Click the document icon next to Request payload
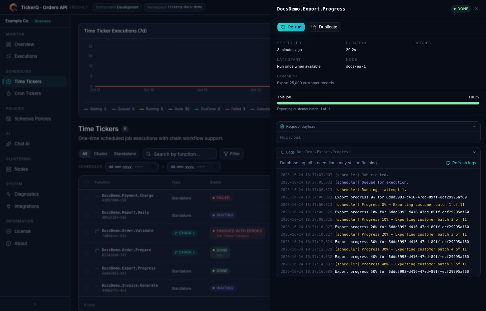The image size is (486, 311). [282, 126]
